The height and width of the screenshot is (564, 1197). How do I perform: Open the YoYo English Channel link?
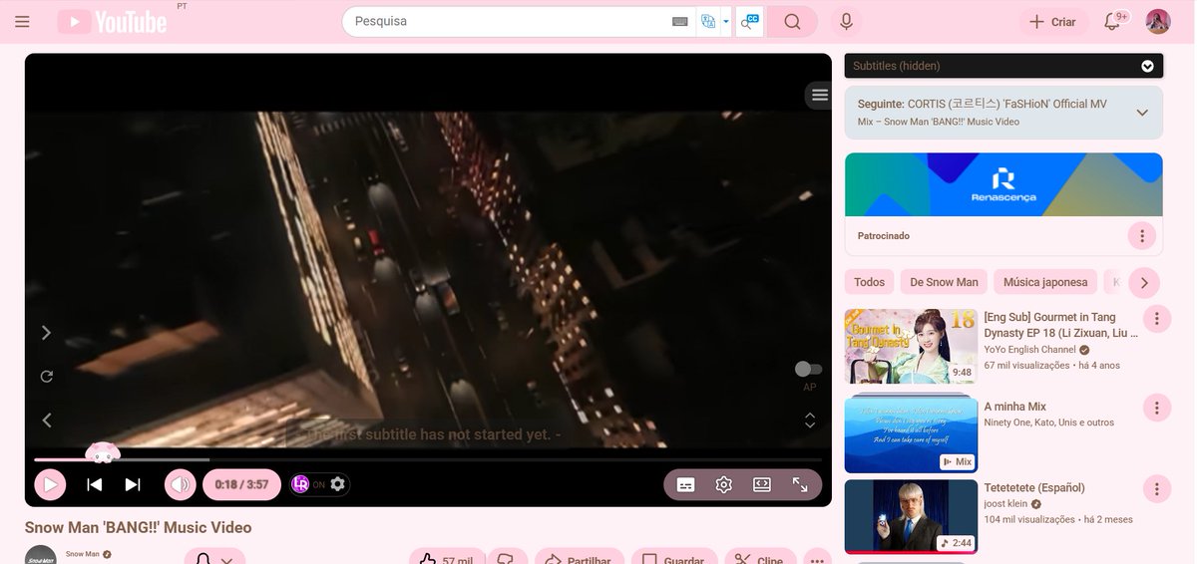[x=1029, y=350]
